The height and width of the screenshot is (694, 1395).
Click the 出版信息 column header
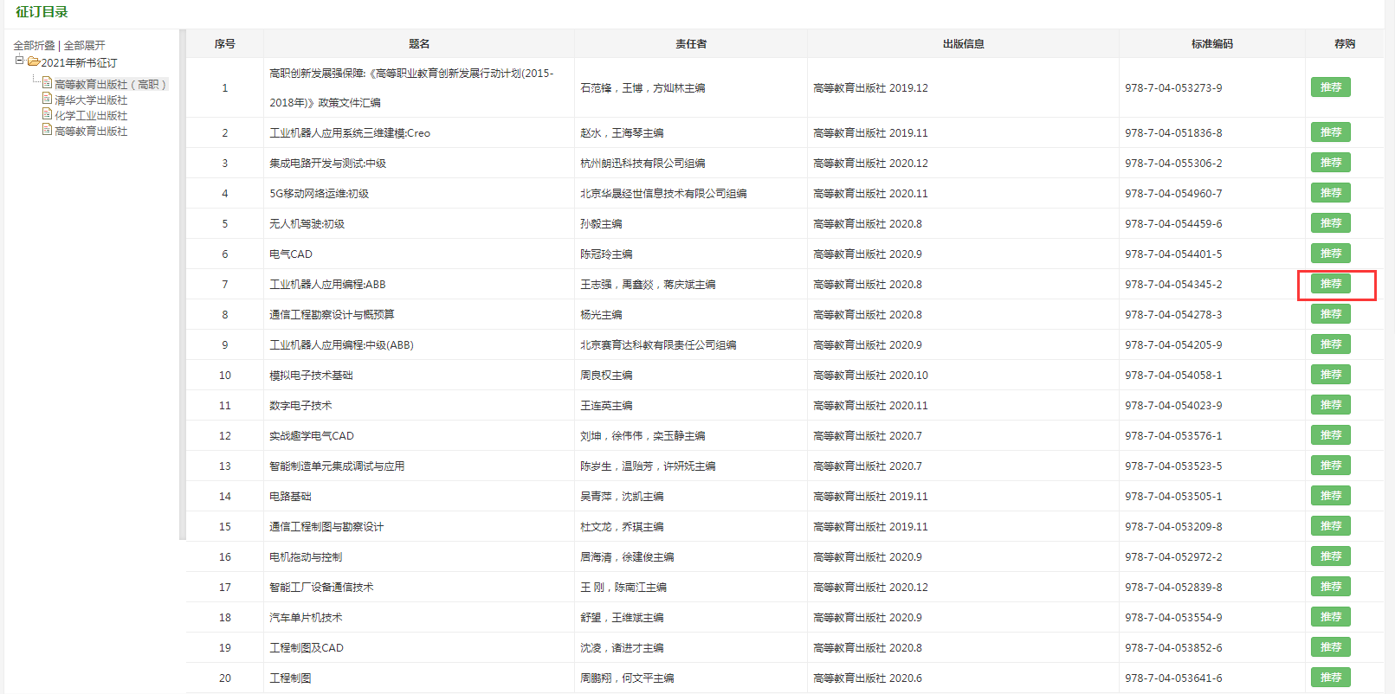(x=963, y=44)
